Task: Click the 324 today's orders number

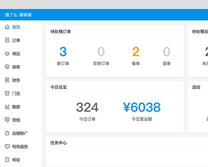Action: pyautogui.click(x=87, y=107)
